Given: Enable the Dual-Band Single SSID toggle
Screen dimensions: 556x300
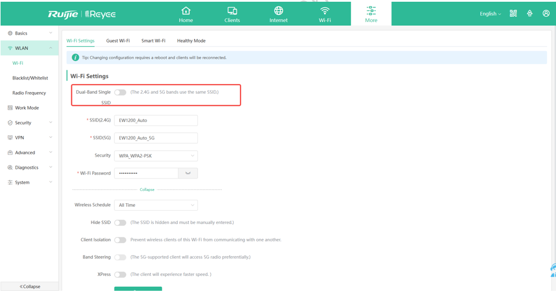Looking at the screenshot, I should click(x=120, y=92).
